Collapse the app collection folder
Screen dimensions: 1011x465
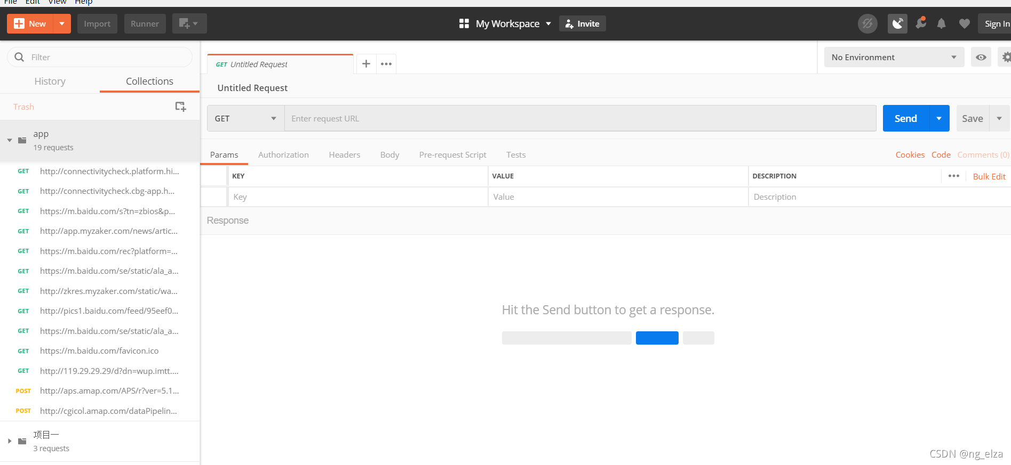[x=10, y=140]
